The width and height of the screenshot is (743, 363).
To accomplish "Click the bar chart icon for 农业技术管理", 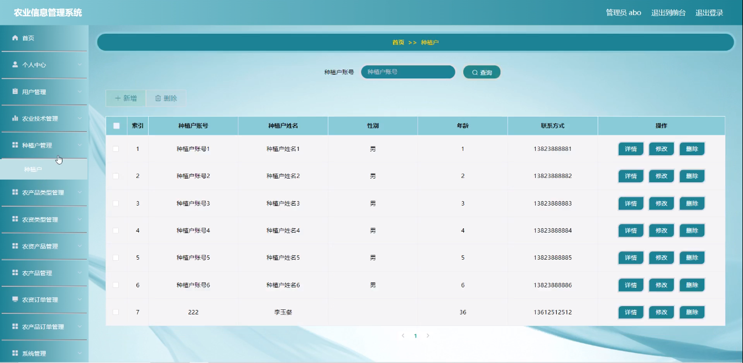I will click(x=15, y=118).
